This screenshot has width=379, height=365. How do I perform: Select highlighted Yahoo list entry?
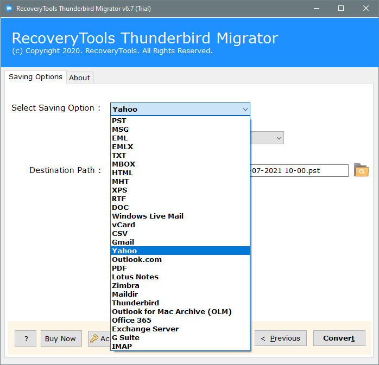click(x=180, y=251)
